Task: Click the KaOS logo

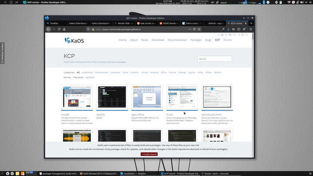Action: pos(74,40)
